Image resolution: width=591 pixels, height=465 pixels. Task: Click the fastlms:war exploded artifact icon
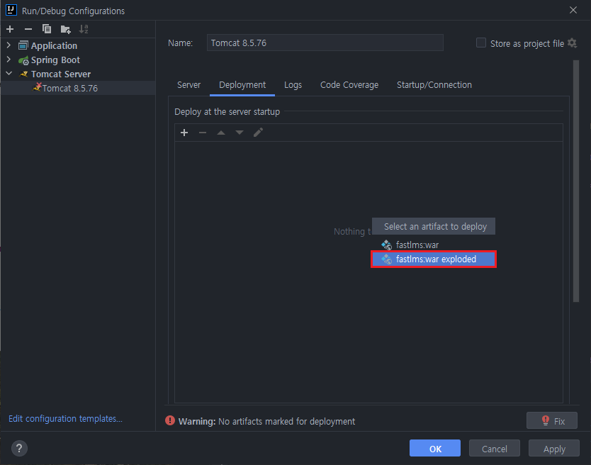click(387, 259)
